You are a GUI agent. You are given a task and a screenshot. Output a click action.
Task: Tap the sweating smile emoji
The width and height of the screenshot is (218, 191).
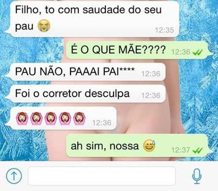[x=149, y=146]
